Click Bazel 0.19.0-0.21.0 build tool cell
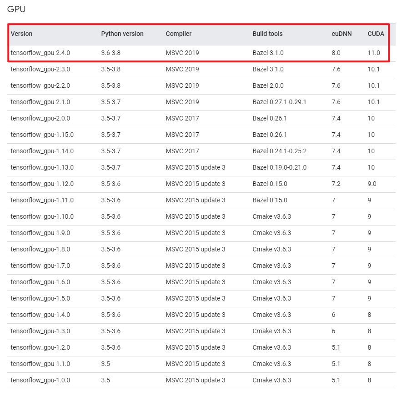The image size is (402, 396). pyautogui.click(x=280, y=168)
